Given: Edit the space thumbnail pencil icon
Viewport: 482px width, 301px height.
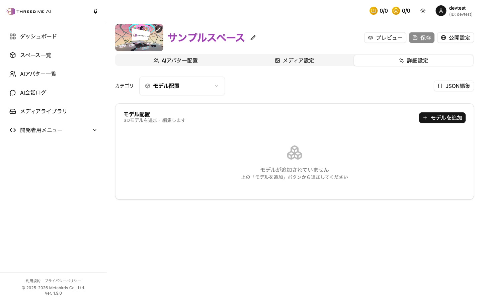Looking at the screenshot, I should pyautogui.click(x=158, y=29).
